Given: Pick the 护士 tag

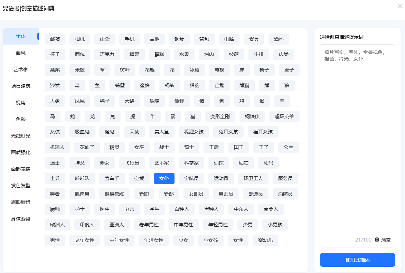Looking at the screenshot, I should 80,209.
